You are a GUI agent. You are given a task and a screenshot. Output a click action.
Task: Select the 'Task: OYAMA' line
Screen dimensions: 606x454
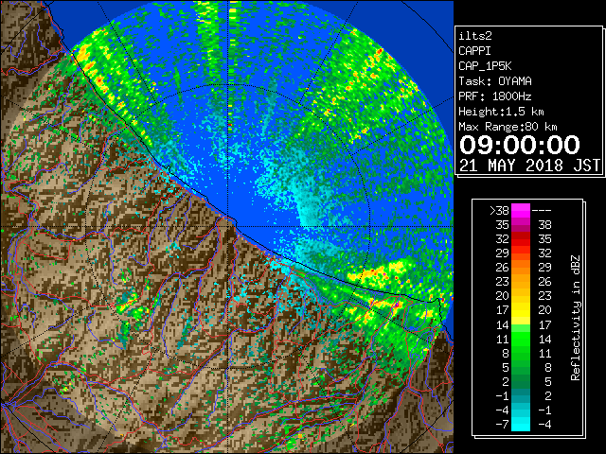point(495,81)
